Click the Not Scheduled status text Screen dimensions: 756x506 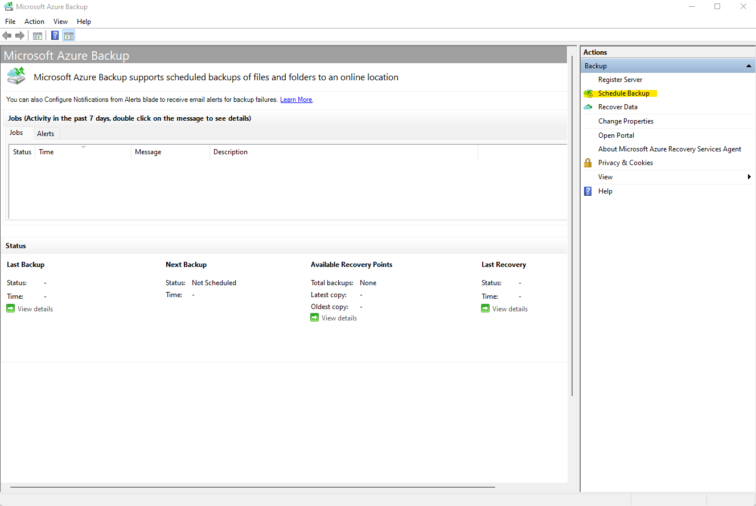(x=214, y=283)
